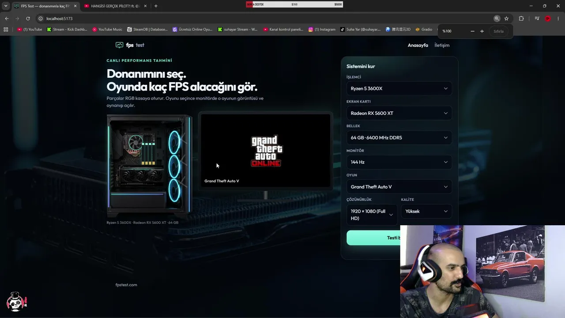The image size is (565, 318).
Task: Open the Chrome three-dot menu
Action: tap(559, 19)
